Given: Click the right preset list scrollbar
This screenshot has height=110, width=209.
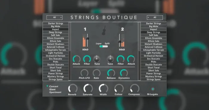Looking at the screenshot, I should [x=139, y=51].
